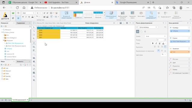The image size is (192, 108).
Task: Open cell borders grid icon in ribbon
Action: [x=51, y=13]
